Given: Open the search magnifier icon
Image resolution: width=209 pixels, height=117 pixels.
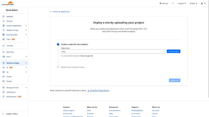Looking at the screenshot, I should point(173,3).
